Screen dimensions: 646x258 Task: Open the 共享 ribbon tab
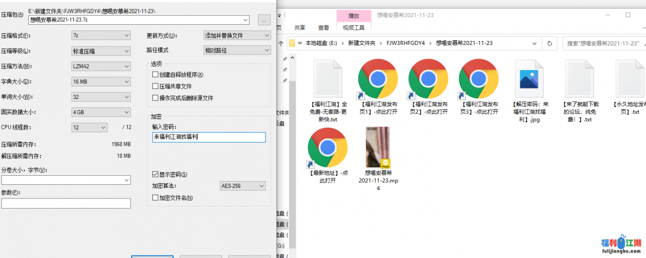pyautogui.click(x=300, y=28)
